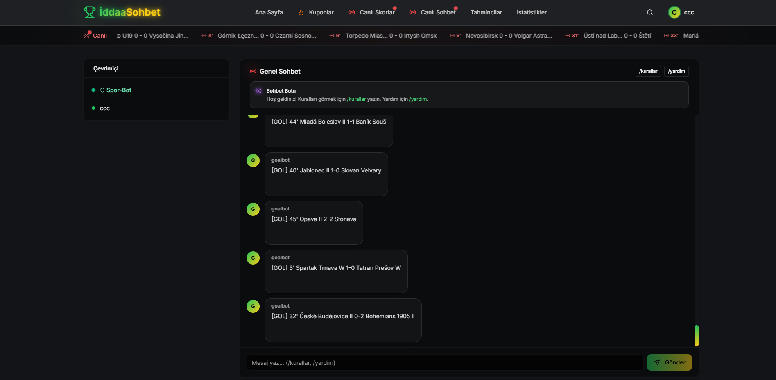Focus the Mesaj yaz message input field

pyautogui.click(x=445, y=363)
